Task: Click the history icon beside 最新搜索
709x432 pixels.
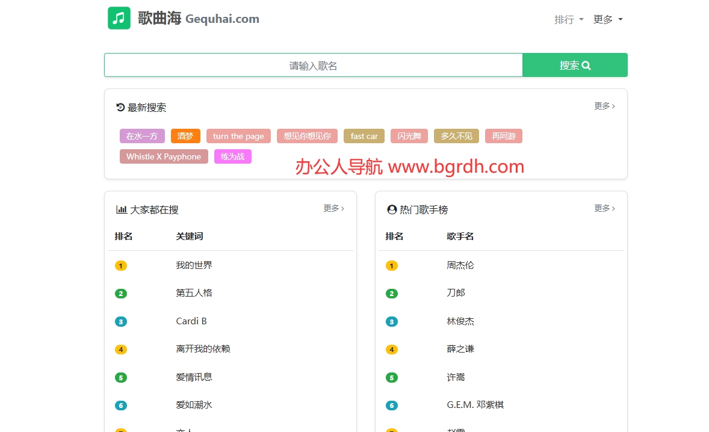Action: click(x=120, y=107)
